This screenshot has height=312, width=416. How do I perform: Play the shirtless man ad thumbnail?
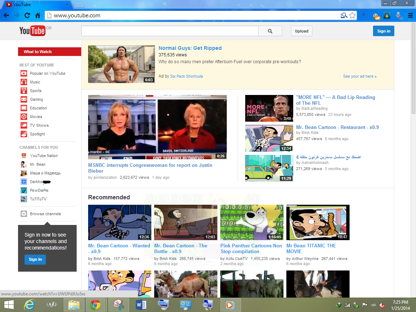(x=121, y=64)
